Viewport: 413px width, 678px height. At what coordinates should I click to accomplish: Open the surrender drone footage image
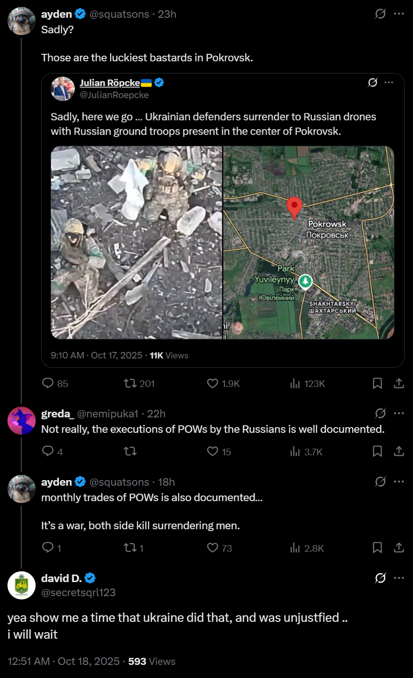click(x=136, y=242)
